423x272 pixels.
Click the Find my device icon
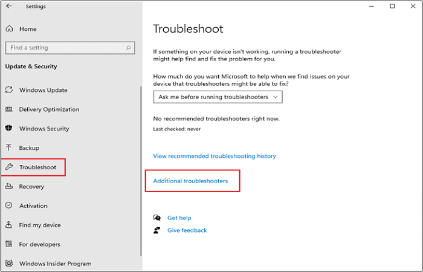tap(9, 225)
